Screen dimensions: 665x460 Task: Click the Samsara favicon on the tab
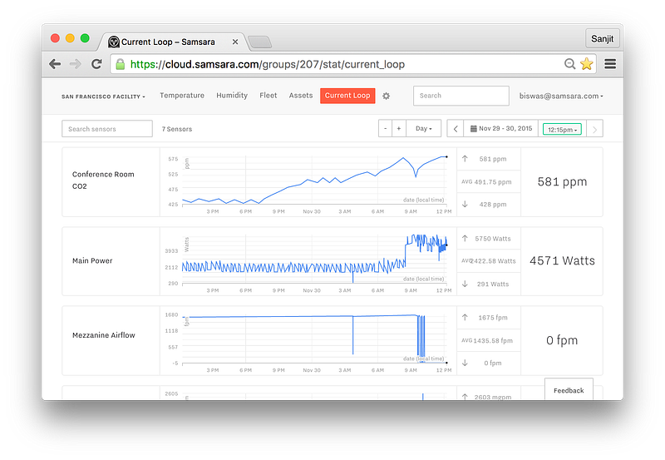[x=114, y=42]
